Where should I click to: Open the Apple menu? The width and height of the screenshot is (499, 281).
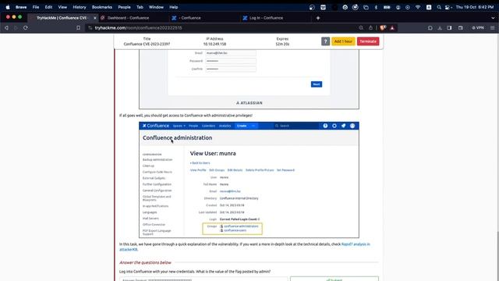(x=8, y=7)
